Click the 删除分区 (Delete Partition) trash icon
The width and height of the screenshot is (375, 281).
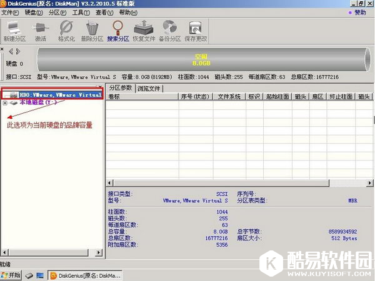pyautogui.click(x=92, y=29)
